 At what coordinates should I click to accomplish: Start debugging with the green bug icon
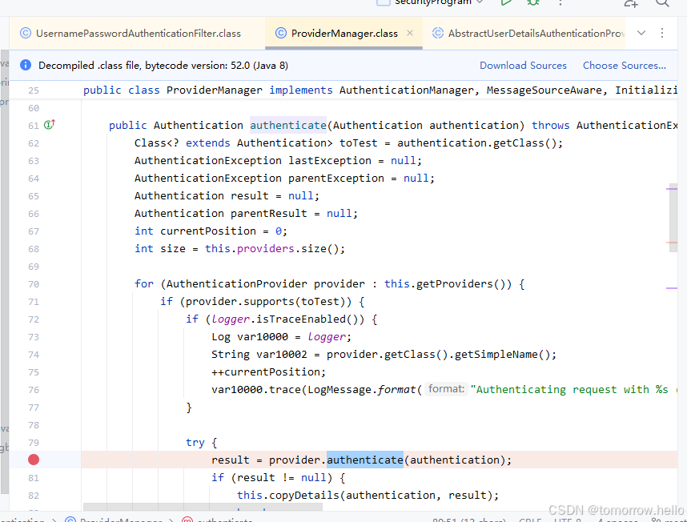[x=532, y=2]
